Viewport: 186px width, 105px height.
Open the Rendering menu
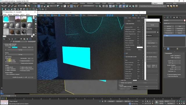pyautogui.click(x=60, y=3)
